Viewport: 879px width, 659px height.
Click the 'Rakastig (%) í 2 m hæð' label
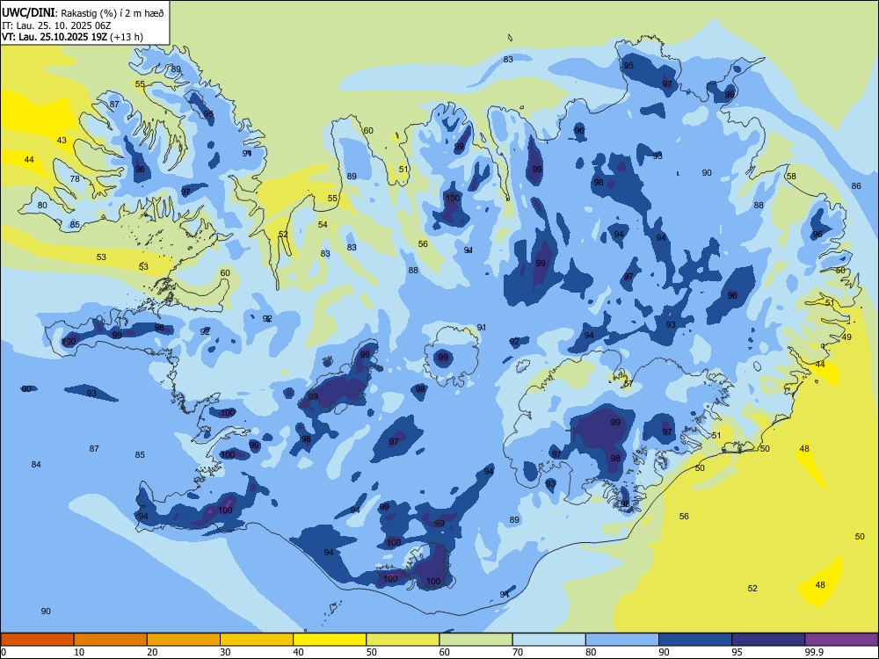click(x=111, y=13)
